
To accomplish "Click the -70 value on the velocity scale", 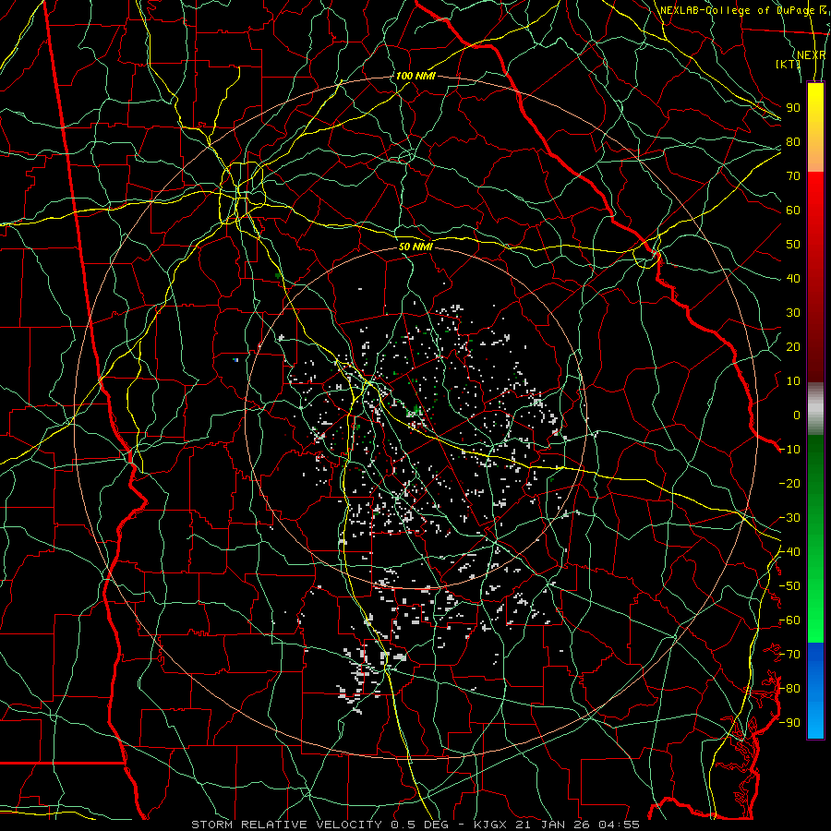I will click(x=789, y=655).
